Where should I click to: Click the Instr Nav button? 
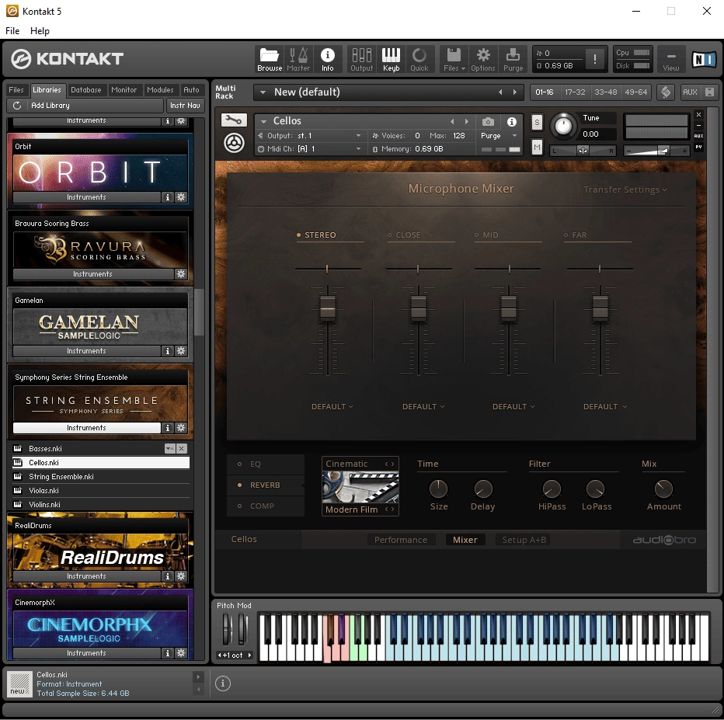pyautogui.click(x=185, y=106)
